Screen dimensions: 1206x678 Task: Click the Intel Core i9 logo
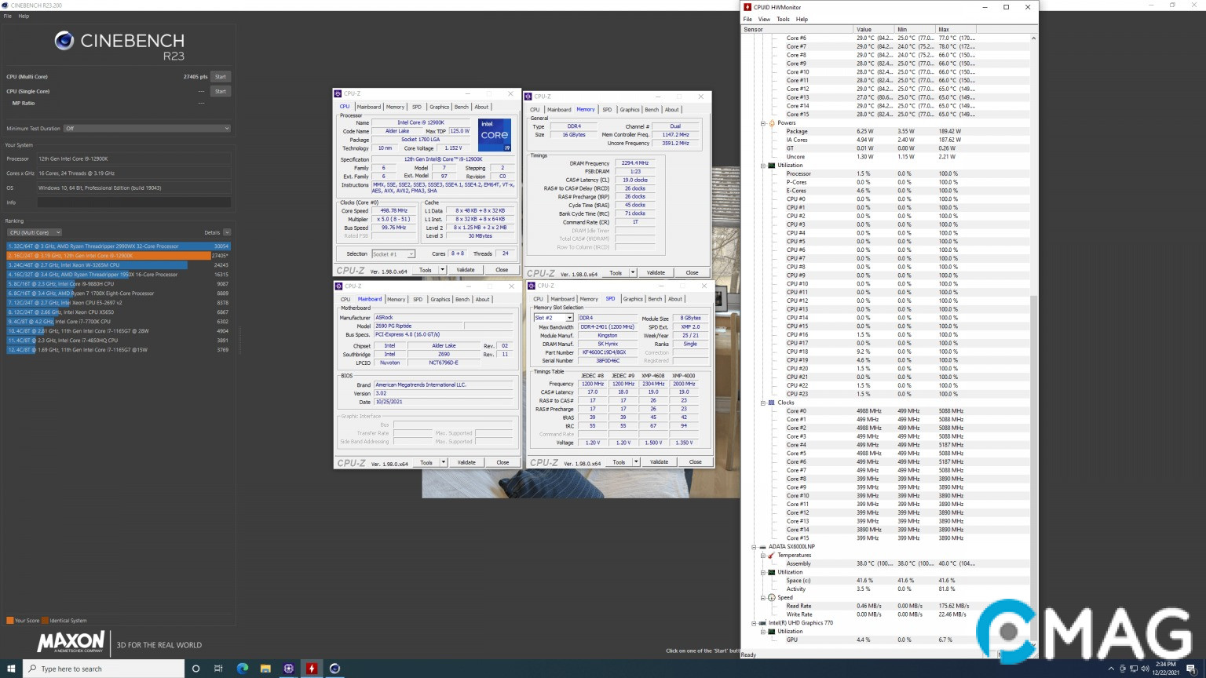[x=495, y=135]
